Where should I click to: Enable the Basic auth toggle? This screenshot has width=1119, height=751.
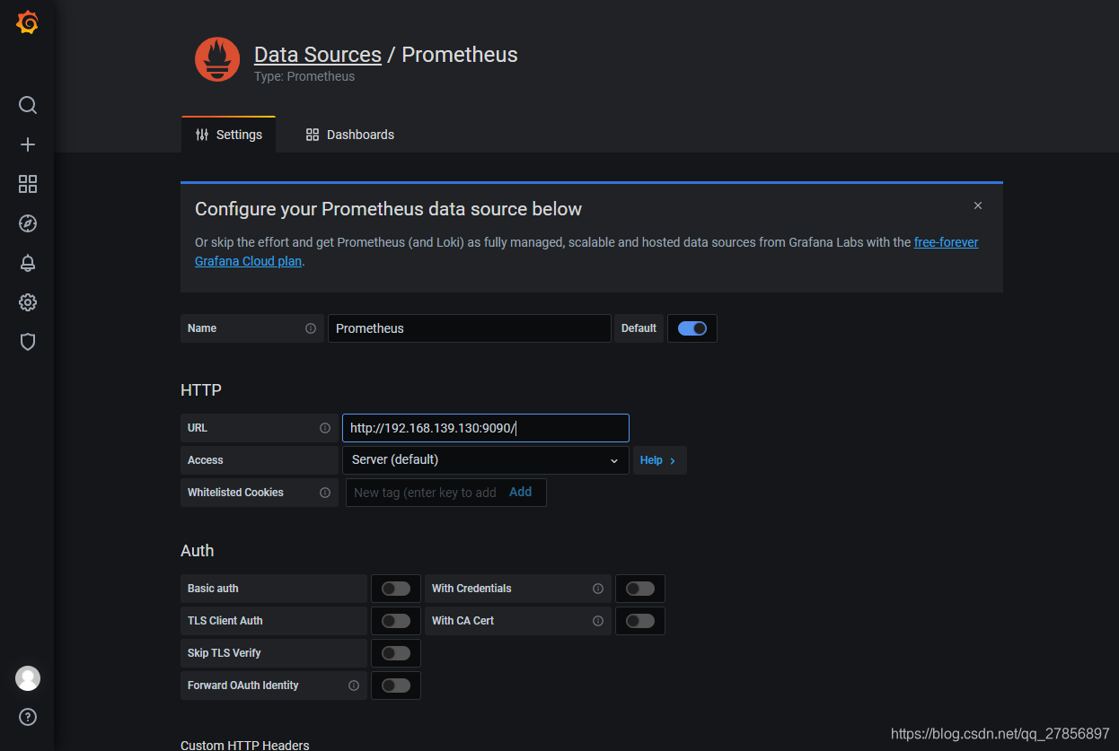[x=395, y=589]
